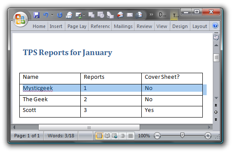Switch to Full Screen Reading view

click(x=107, y=136)
